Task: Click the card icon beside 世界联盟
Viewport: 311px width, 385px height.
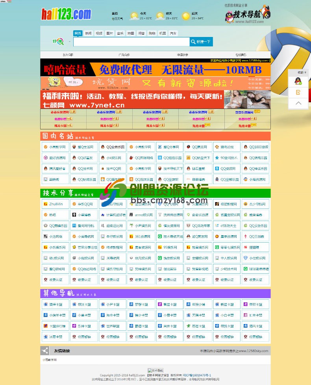Action: tap(103, 326)
